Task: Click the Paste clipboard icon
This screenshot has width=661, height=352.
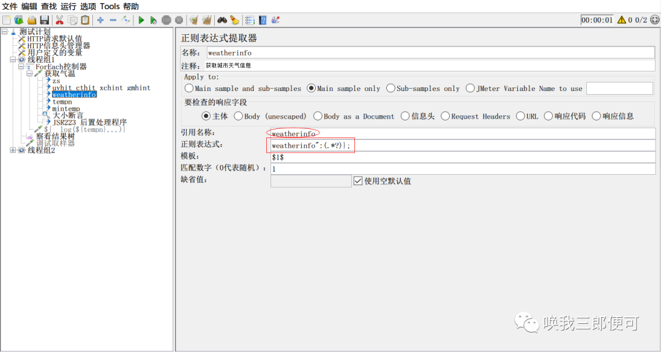Action: (85, 20)
